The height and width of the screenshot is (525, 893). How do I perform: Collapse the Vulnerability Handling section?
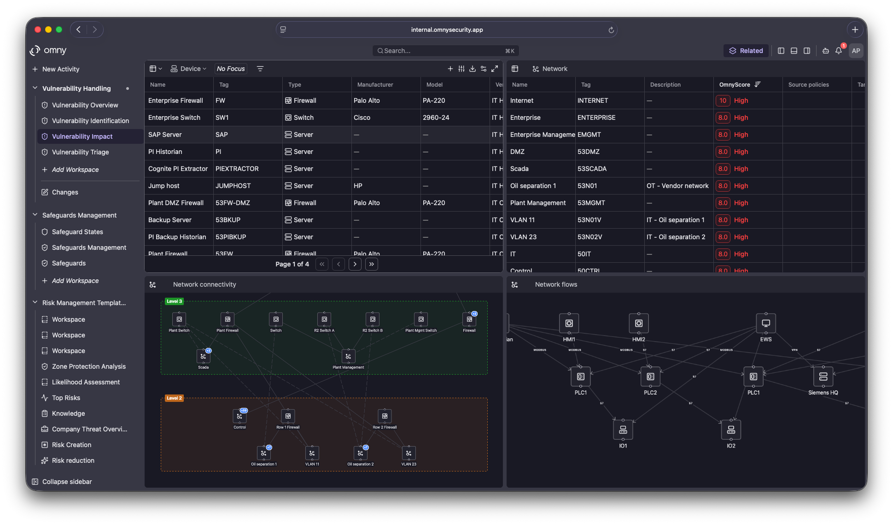(x=35, y=88)
